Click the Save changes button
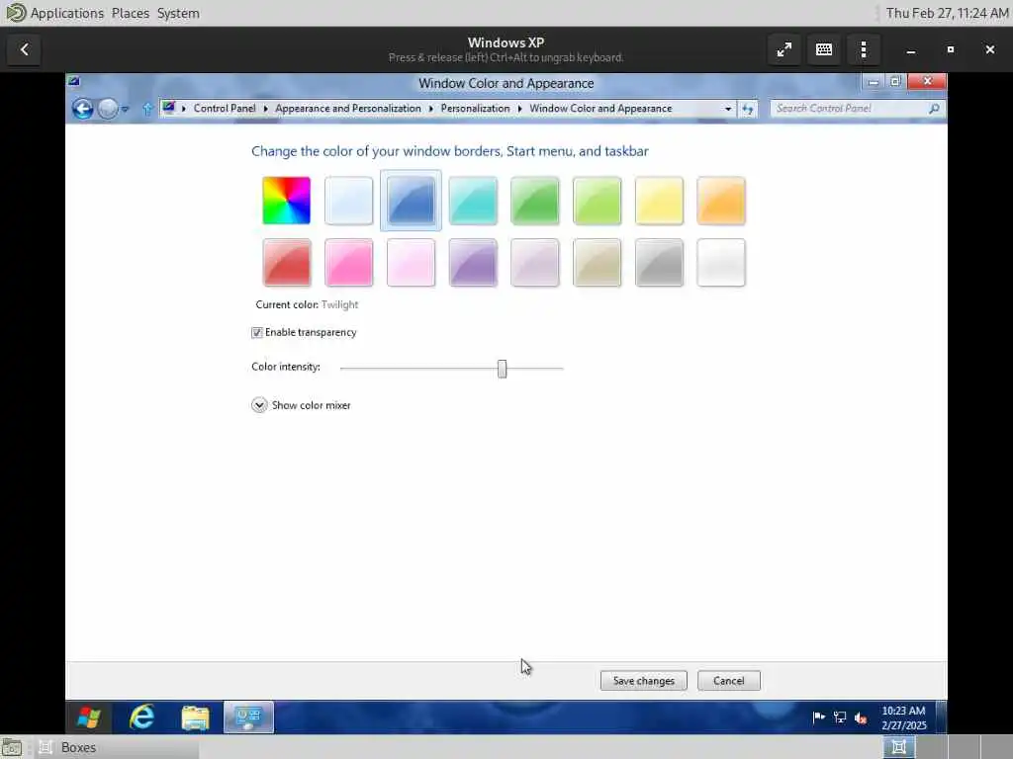This screenshot has height=759, width=1013. pyautogui.click(x=643, y=680)
